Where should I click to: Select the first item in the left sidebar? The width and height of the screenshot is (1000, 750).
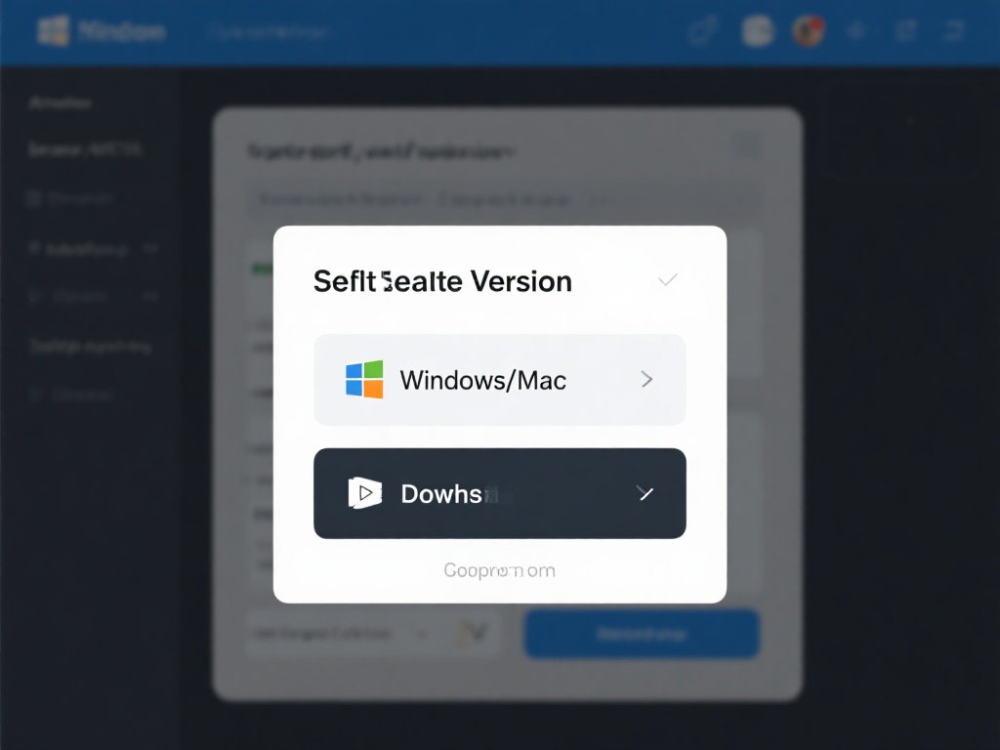(61, 103)
